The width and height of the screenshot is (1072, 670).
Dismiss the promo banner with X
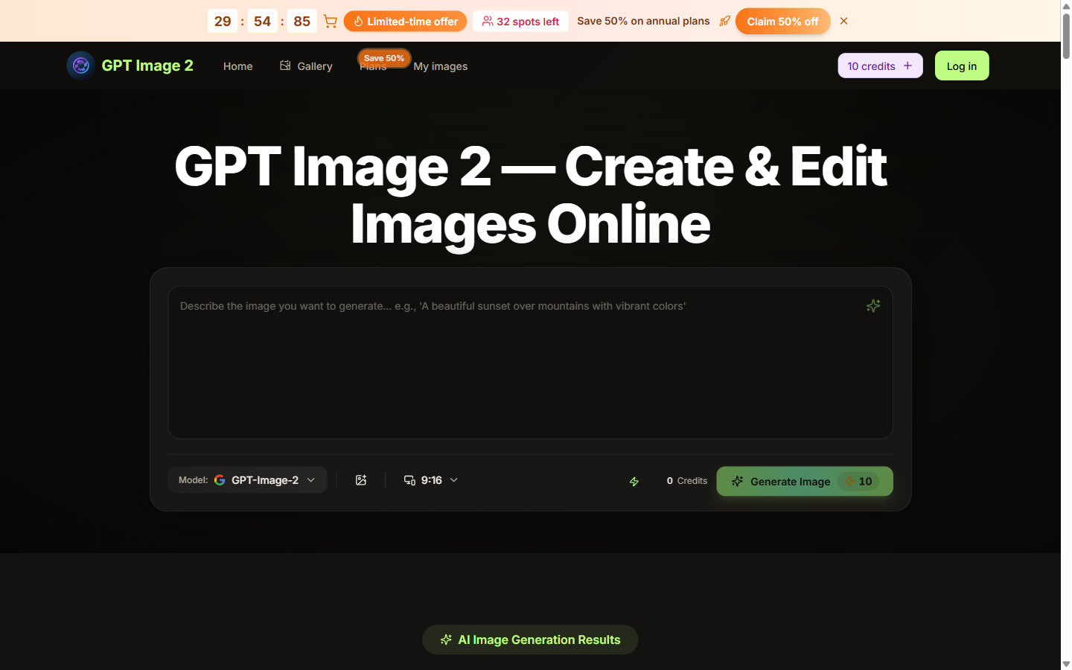843,21
